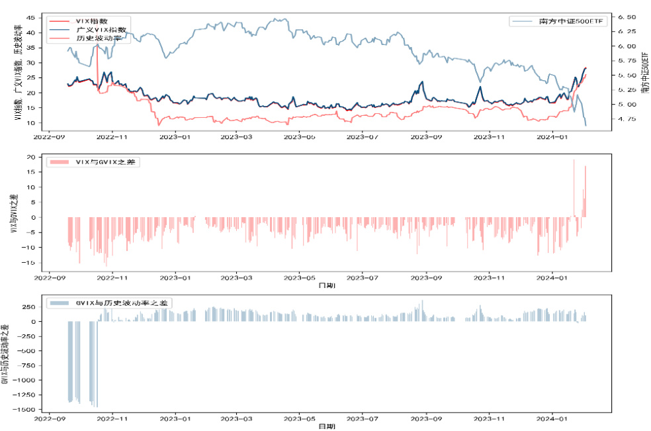This screenshot has height=431, width=651.
Task: Click the 6.50 tick on right axis
Action: tap(627, 17)
